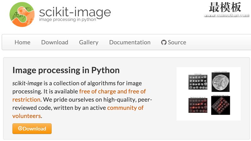Viewport: 251px width, 141px height.
Task: Follow the "free of charge and free of" link
Action: [112, 91]
